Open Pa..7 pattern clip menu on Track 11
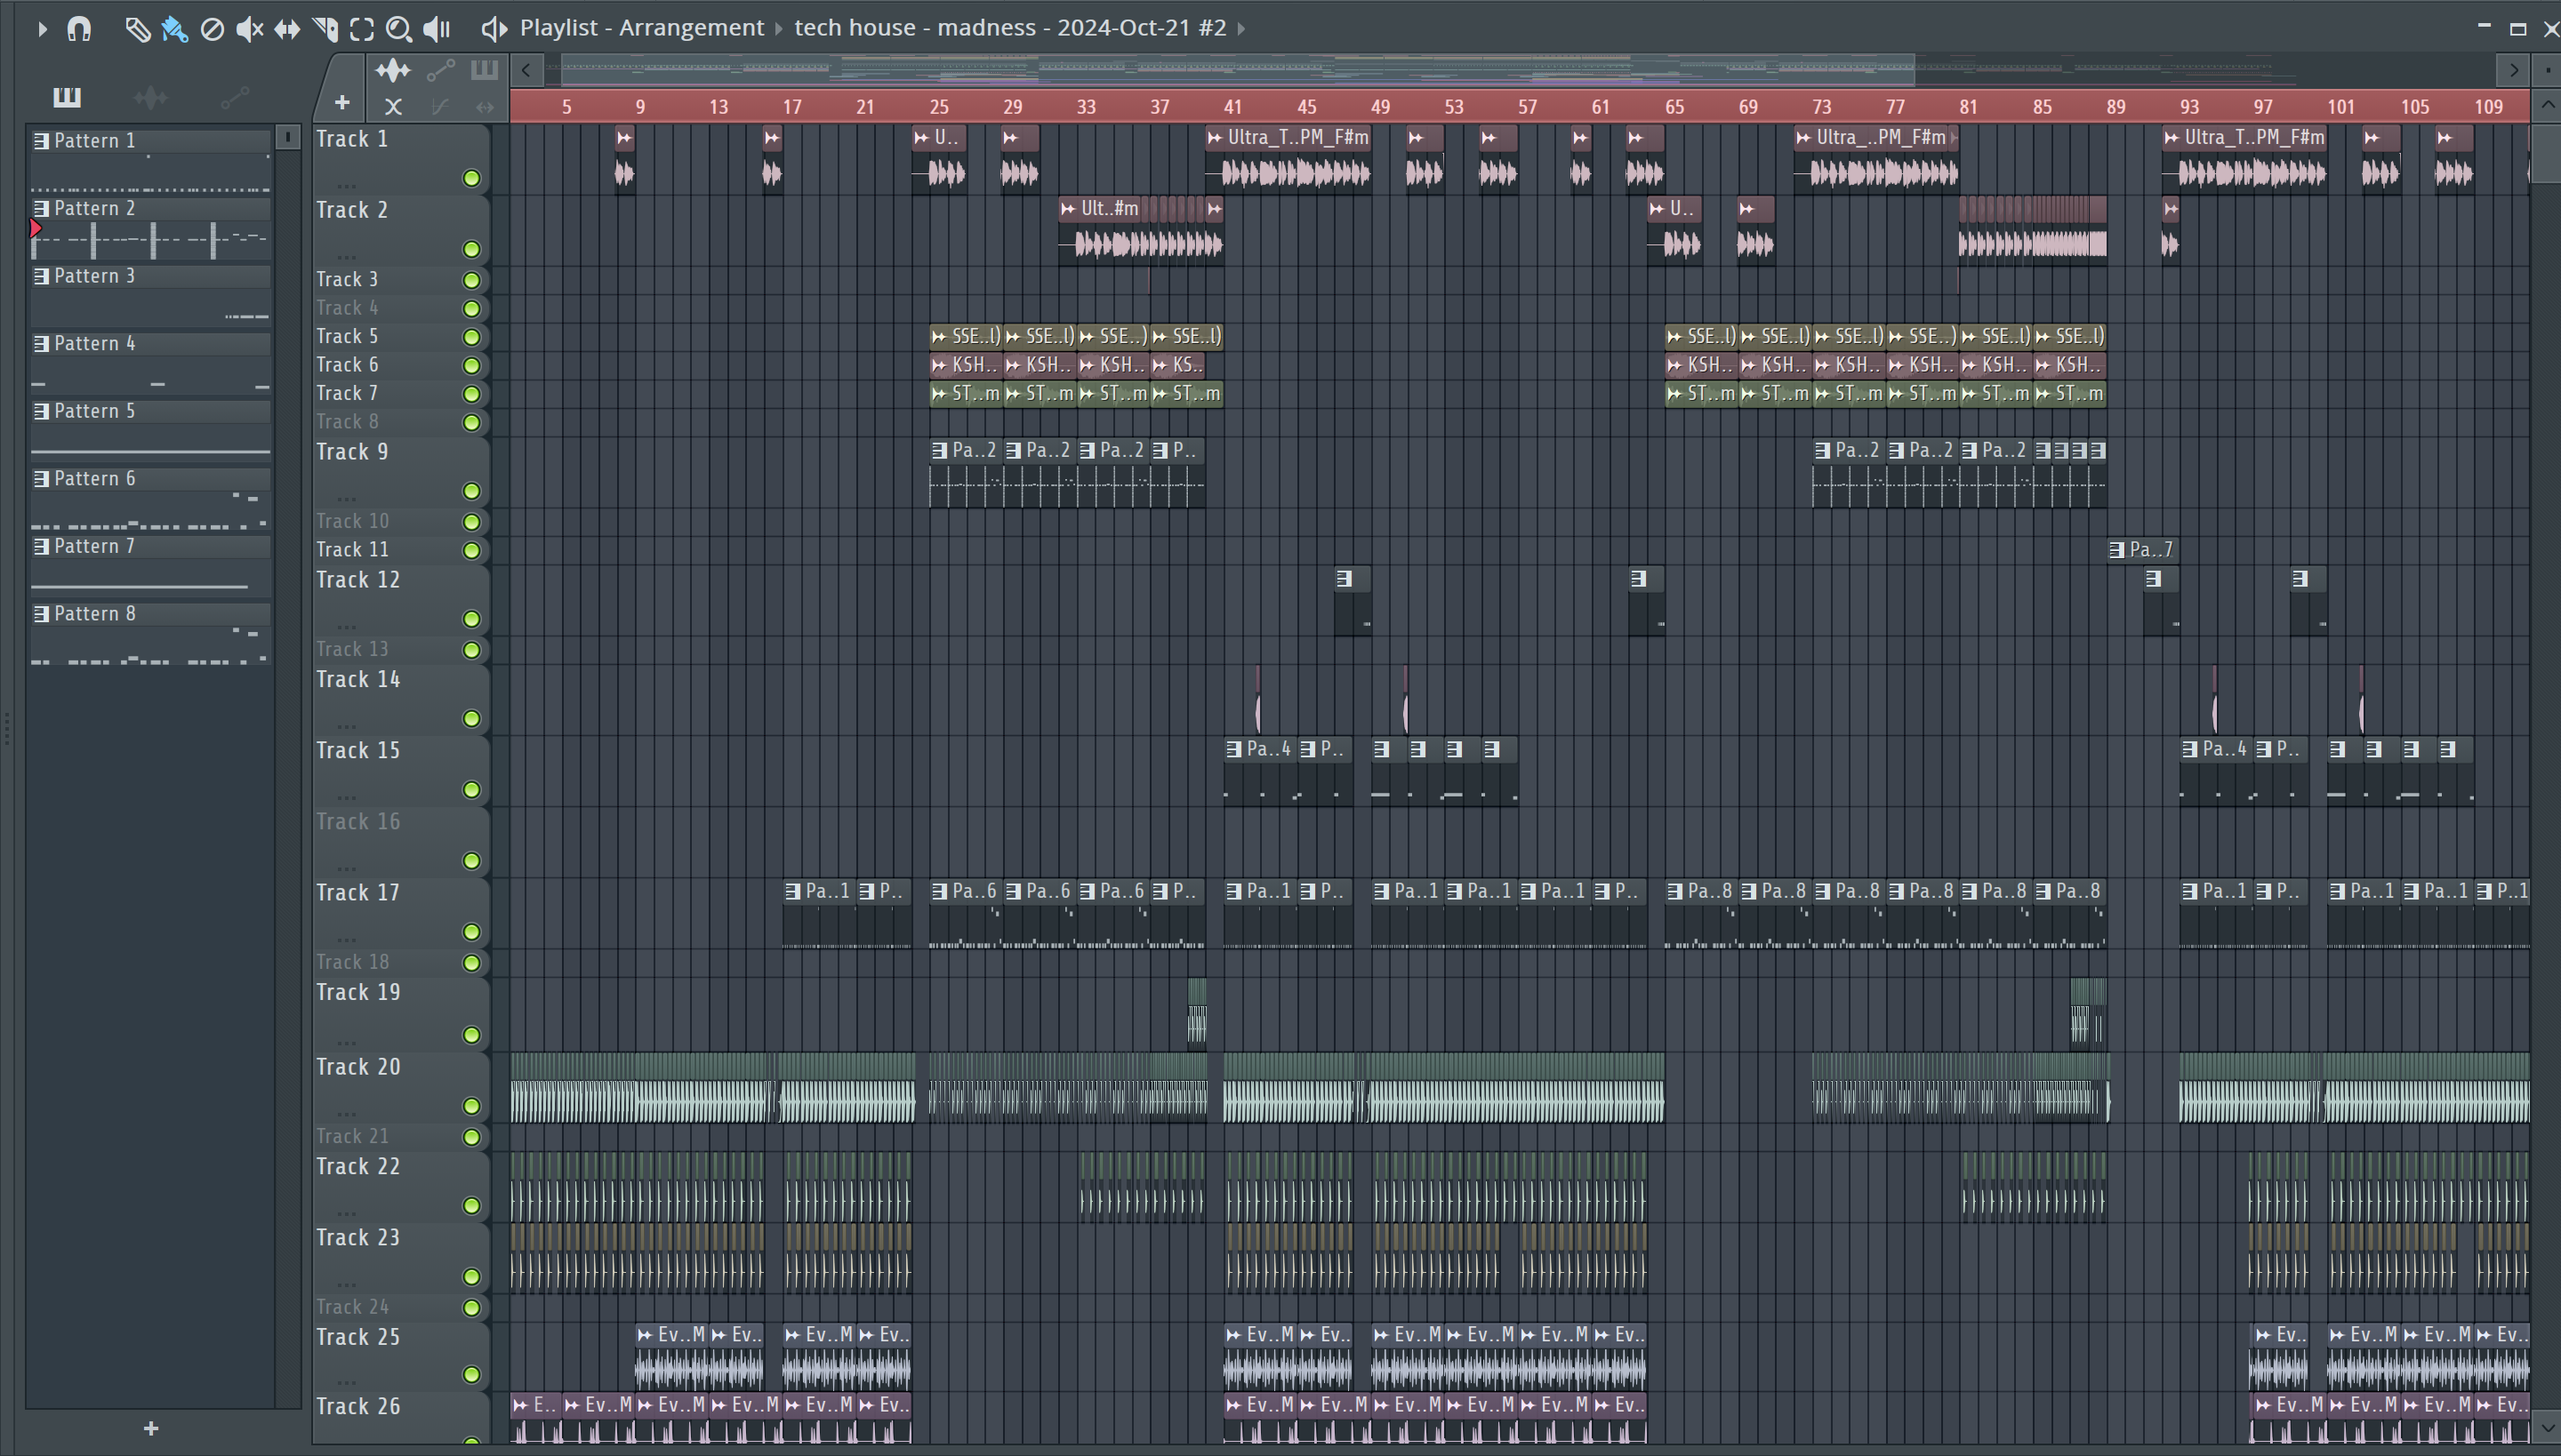 click(x=2116, y=550)
